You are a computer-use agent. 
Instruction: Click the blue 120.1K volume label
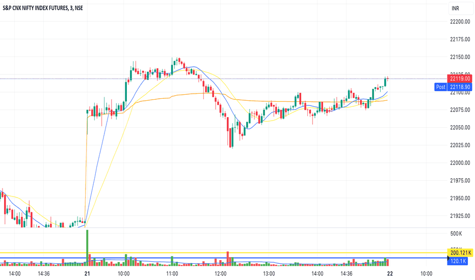[x=458, y=261]
